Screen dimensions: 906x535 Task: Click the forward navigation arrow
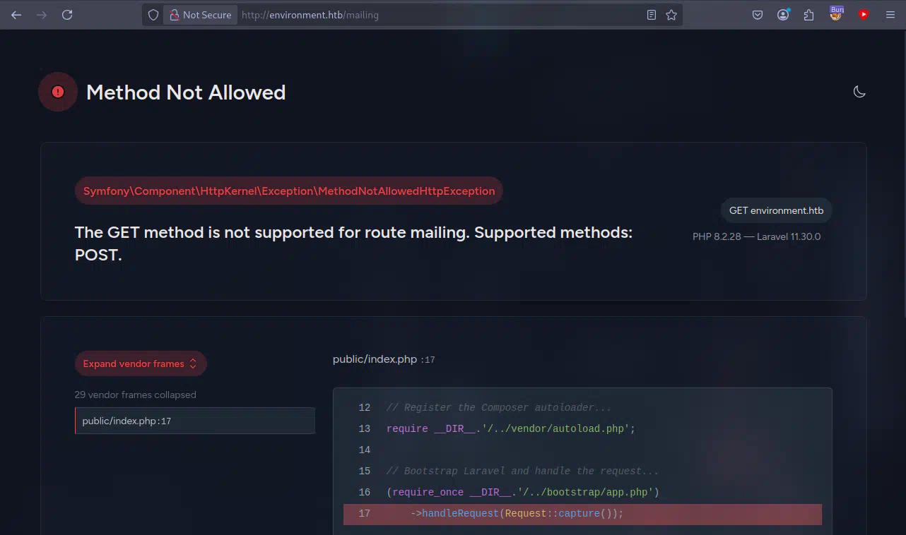[x=42, y=15]
